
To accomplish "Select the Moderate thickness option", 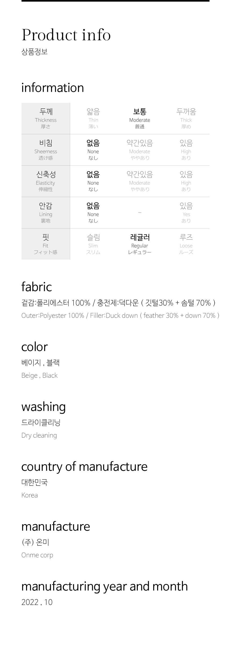I will 140,118.
